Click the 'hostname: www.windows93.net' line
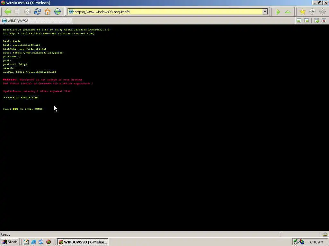 coord(24,49)
